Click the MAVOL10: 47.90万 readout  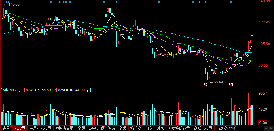[73, 90]
